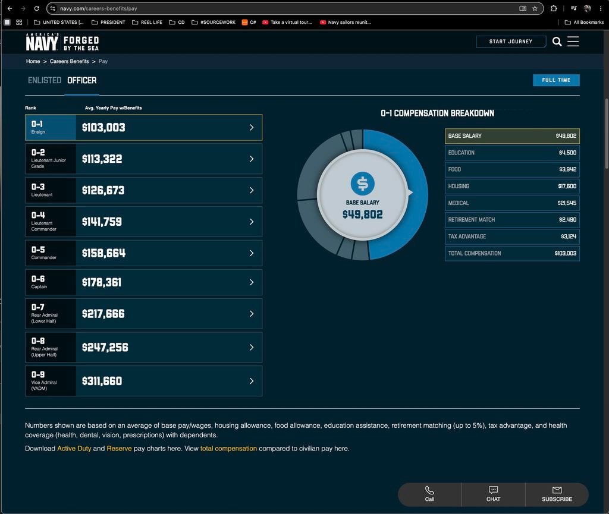609x514 pixels.
Task: Click the SUBSCRIBE envelope button
Action: [x=557, y=494]
